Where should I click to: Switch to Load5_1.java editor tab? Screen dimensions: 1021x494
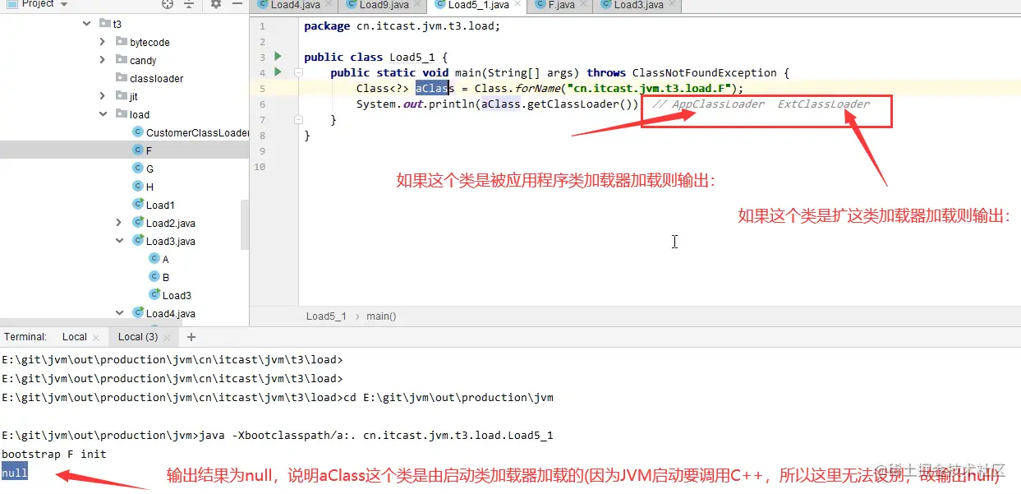(476, 5)
